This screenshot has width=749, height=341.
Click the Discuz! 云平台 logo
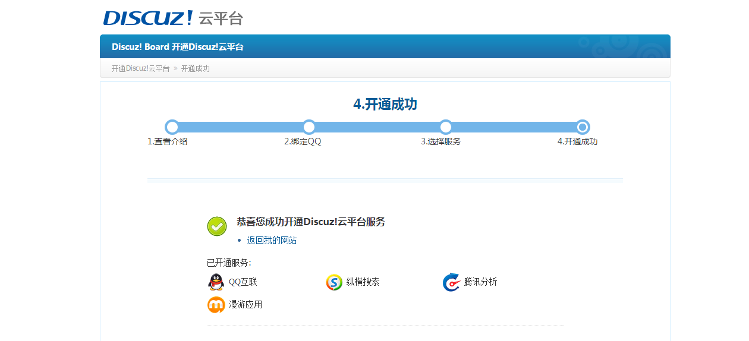[173, 18]
